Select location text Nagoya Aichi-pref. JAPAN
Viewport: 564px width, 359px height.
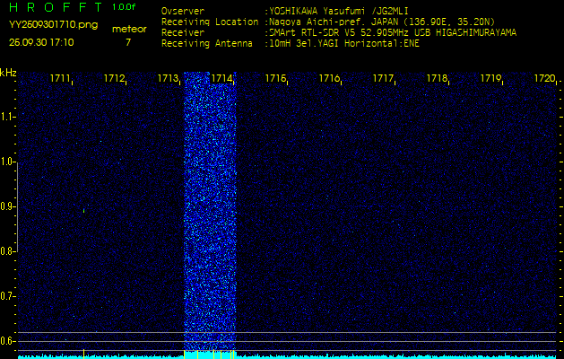point(333,22)
